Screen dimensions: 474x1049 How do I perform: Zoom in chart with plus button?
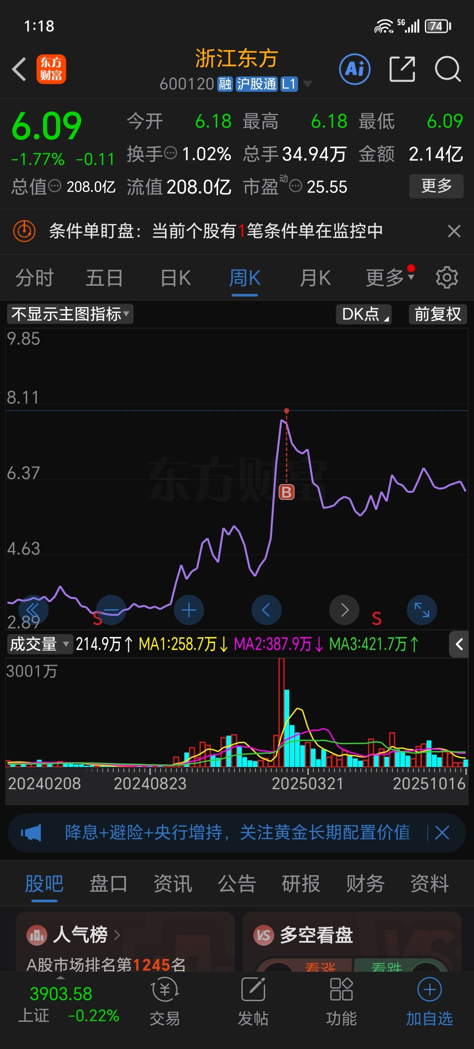click(x=189, y=610)
